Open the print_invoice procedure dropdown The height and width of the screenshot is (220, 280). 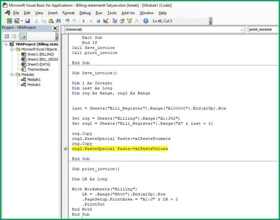[263, 30]
